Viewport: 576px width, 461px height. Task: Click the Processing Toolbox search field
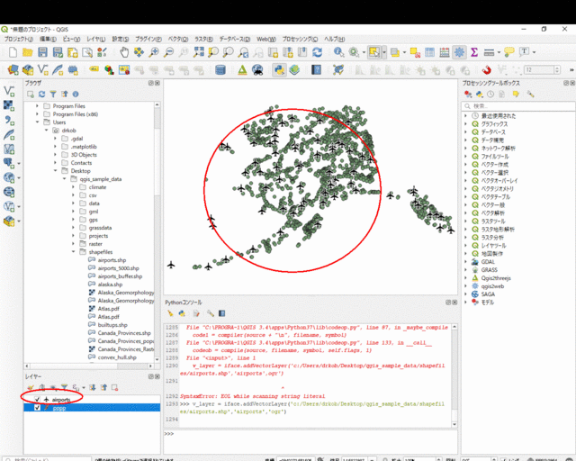tap(517, 106)
